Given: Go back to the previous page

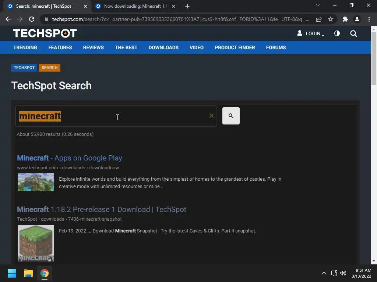Looking at the screenshot, I should (x=8, y=19).
